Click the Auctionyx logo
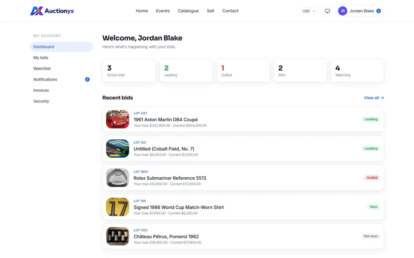Screen dimensions: 414x258 [52, 11]
